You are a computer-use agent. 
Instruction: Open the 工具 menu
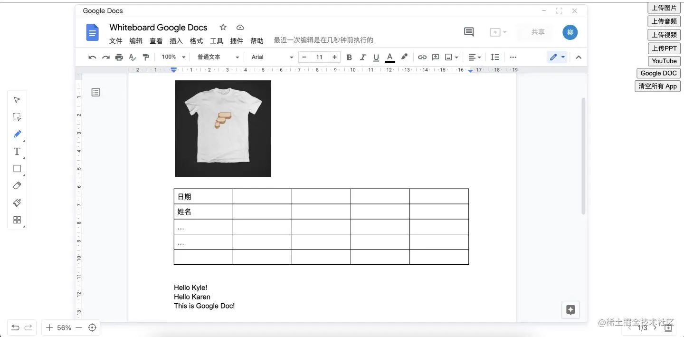pos(217,41)
